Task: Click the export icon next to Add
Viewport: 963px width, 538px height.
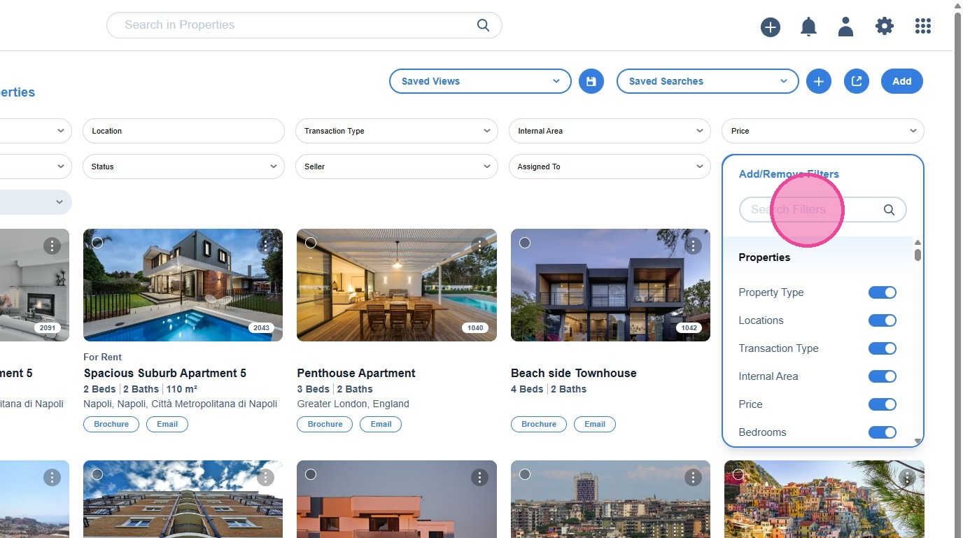Action: tap(857, 81)
